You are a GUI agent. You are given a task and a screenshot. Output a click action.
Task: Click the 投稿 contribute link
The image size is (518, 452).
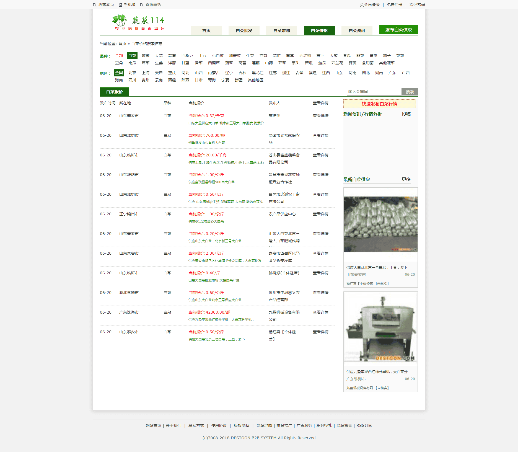click(x=407, y=114)
